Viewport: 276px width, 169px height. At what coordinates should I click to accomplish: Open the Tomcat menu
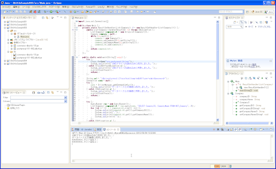point(91,7)
